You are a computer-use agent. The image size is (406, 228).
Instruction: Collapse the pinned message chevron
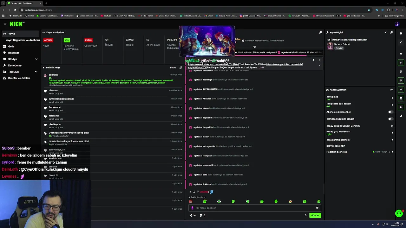pyautogui.click(x=319, y=65)
